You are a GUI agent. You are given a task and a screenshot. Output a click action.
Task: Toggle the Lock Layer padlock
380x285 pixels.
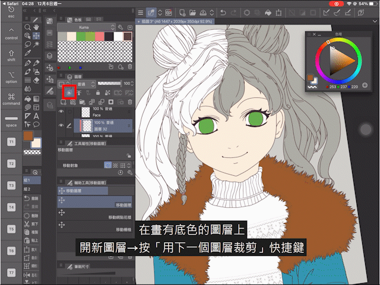pyautogui.click(x=98, y=93)
